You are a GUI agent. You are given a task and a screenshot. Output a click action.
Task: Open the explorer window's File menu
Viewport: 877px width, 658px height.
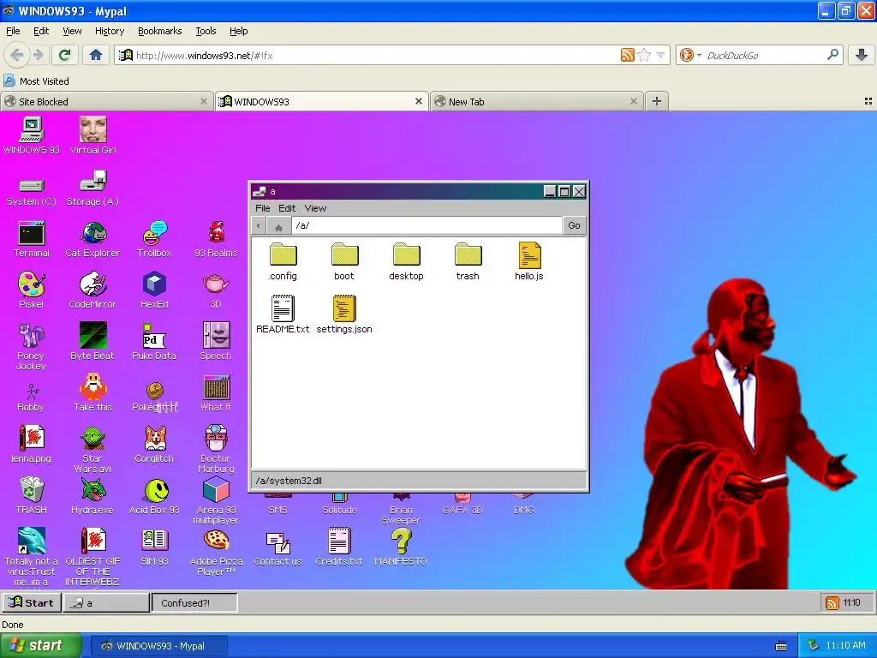coord(263,208)
